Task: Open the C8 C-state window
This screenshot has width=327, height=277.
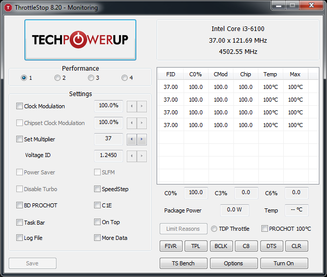Action: coord(246,246)
